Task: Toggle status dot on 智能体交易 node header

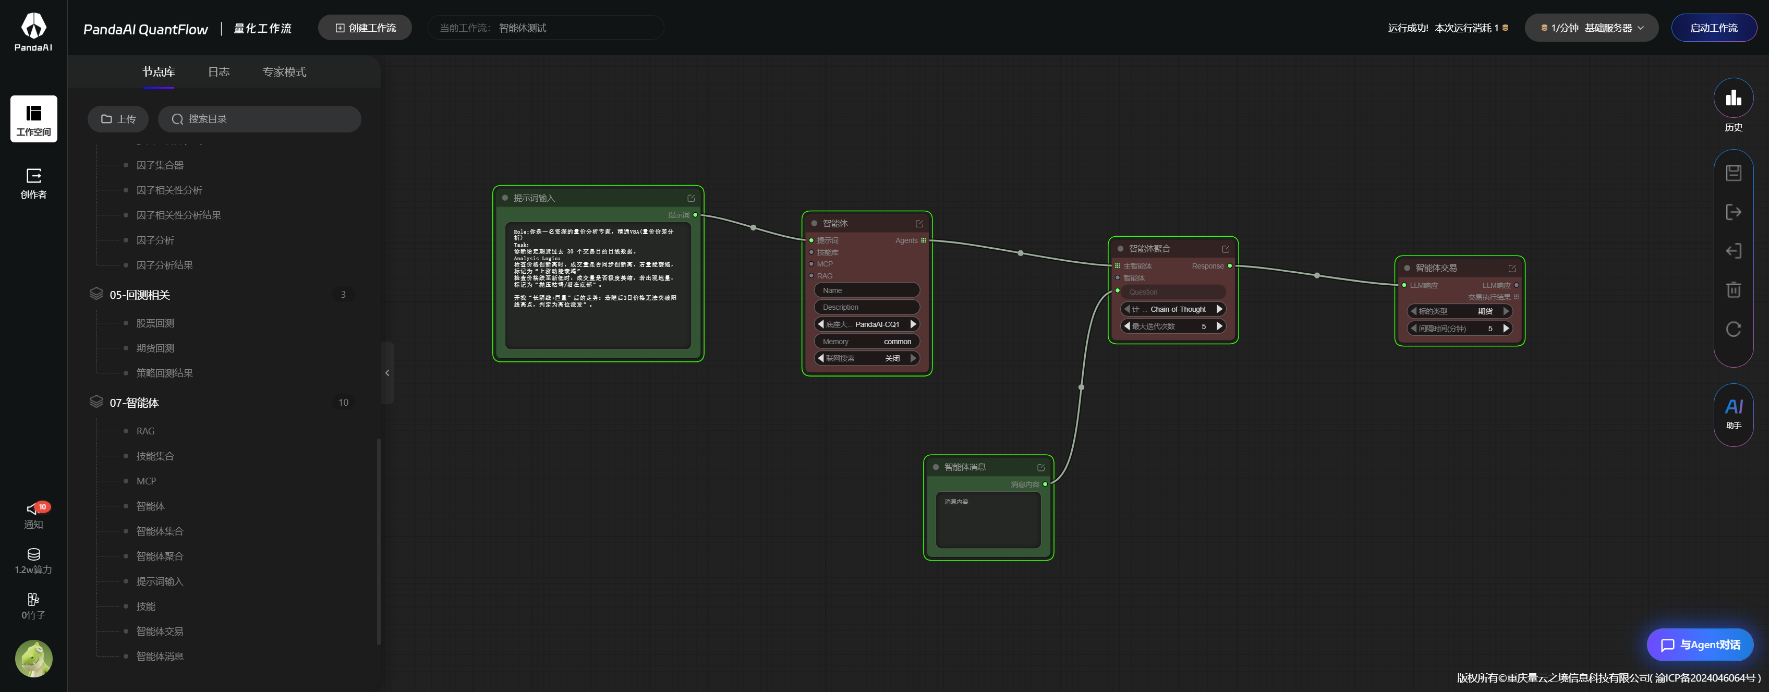Action: [x=1407, y=269]
